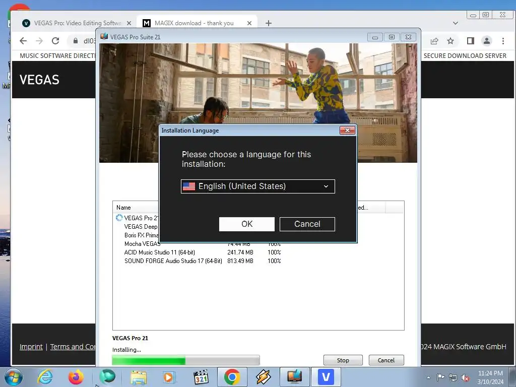Open the Imprint link
516x387 pixels.
click(x=31, y=347)
